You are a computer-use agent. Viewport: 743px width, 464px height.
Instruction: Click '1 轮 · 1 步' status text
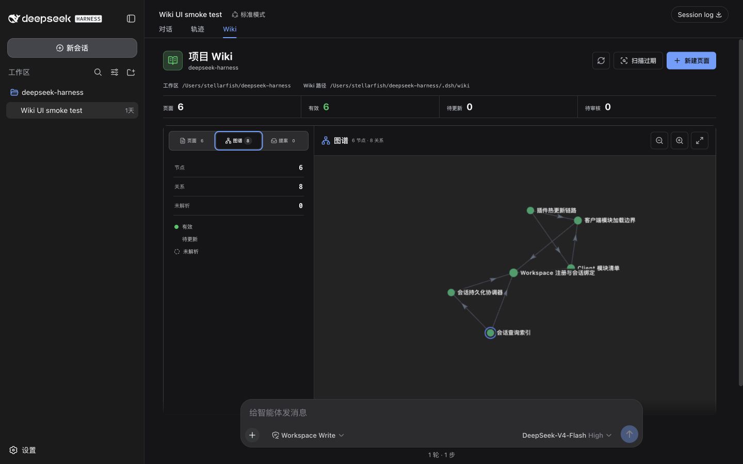(x=442, y=455)
